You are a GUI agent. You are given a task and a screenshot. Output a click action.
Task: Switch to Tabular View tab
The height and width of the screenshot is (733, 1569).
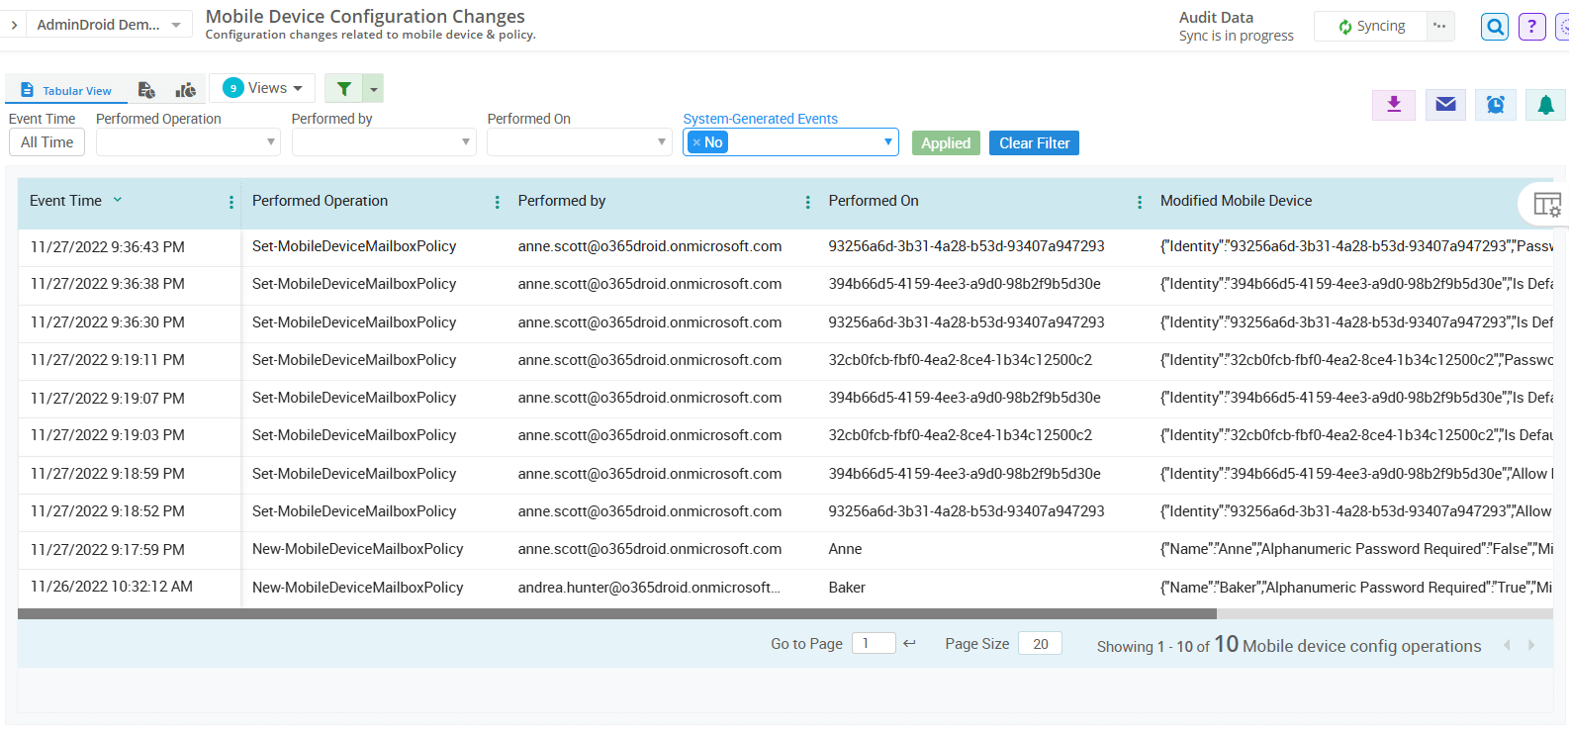(66, 90)
